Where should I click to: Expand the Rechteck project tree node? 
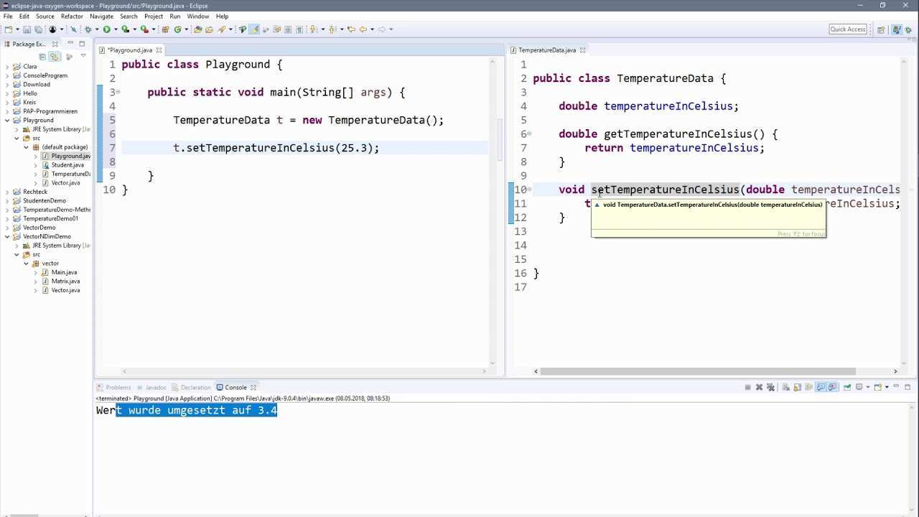[x=7, y=192]
